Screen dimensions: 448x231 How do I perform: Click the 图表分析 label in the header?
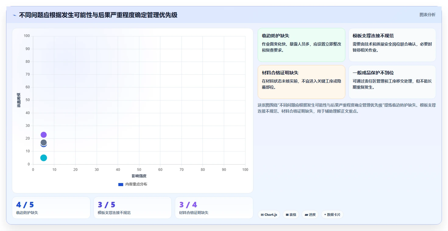(427, 15)
